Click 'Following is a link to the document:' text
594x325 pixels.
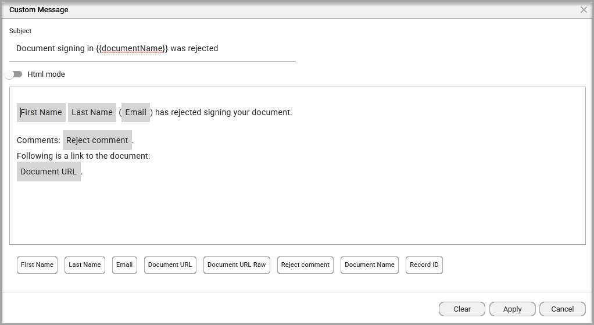[x=83, y=156]
